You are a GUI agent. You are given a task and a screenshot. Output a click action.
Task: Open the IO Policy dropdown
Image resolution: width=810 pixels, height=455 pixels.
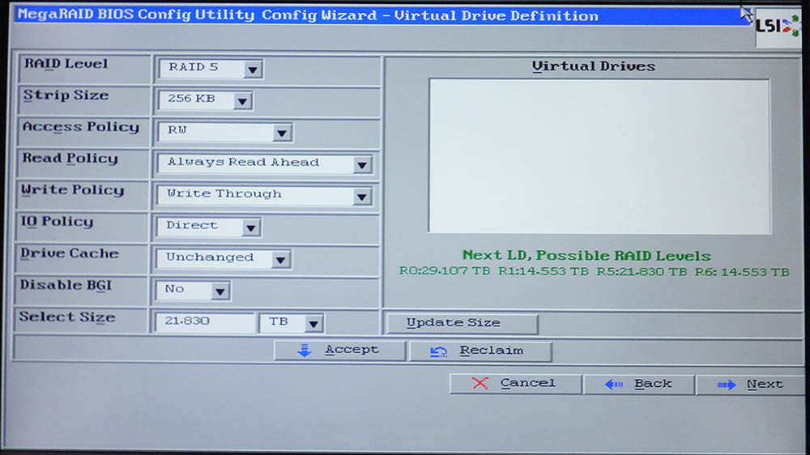tap(209, 227)
